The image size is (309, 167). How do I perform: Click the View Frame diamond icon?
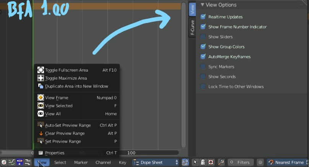[x=41, y=98]
